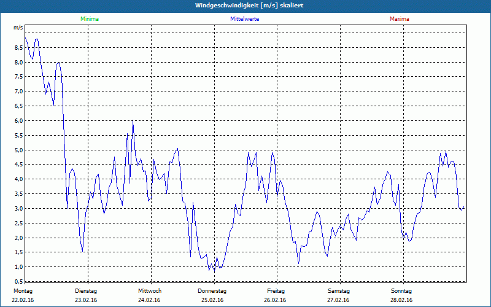Image resolution: width=491 pixels, height=307 pixels.
Task: Click the date 25.02.16
Action: pos(212,300)
